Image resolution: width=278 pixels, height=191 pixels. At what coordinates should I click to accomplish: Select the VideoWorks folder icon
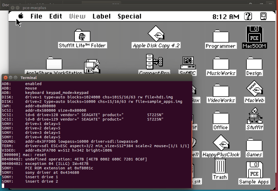(x=221, y=90)
